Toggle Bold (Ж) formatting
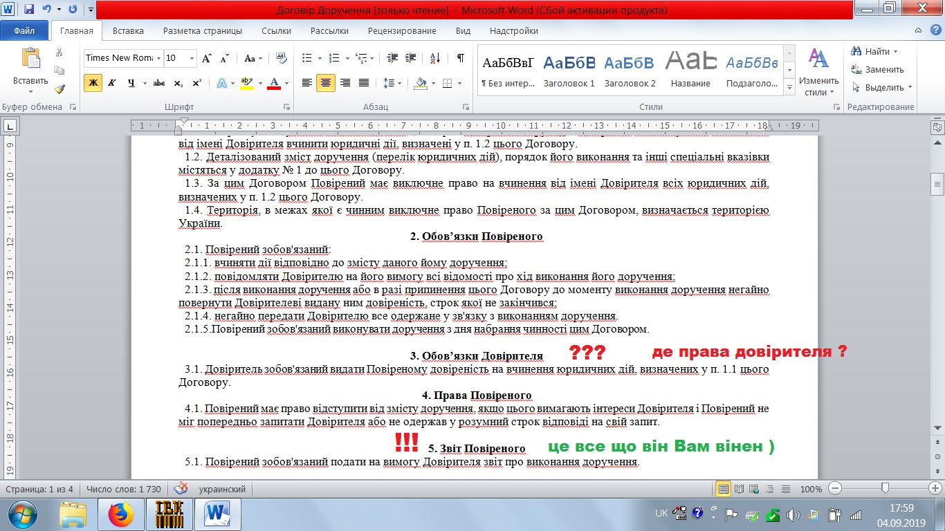The image size is (945, 531). (93, 83)
